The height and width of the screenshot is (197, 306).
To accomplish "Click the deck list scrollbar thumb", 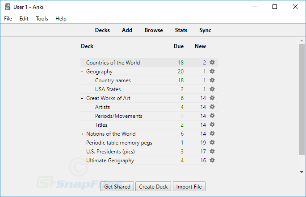I will pyautogui.click(x=302, y=100).
